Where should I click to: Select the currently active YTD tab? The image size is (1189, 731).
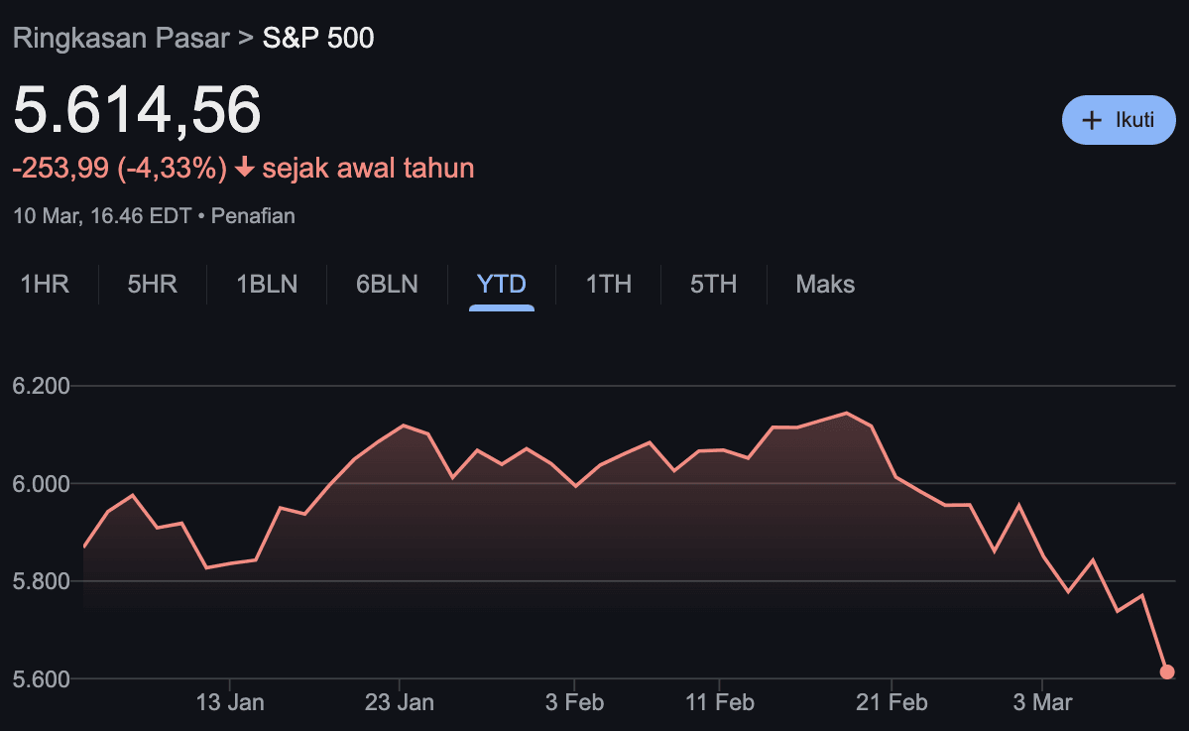pyautogui.click(x=501, y=285)
